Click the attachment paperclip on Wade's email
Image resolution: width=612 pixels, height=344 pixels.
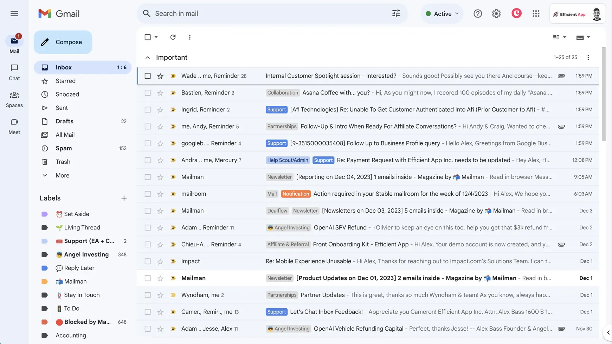point(561,76)
